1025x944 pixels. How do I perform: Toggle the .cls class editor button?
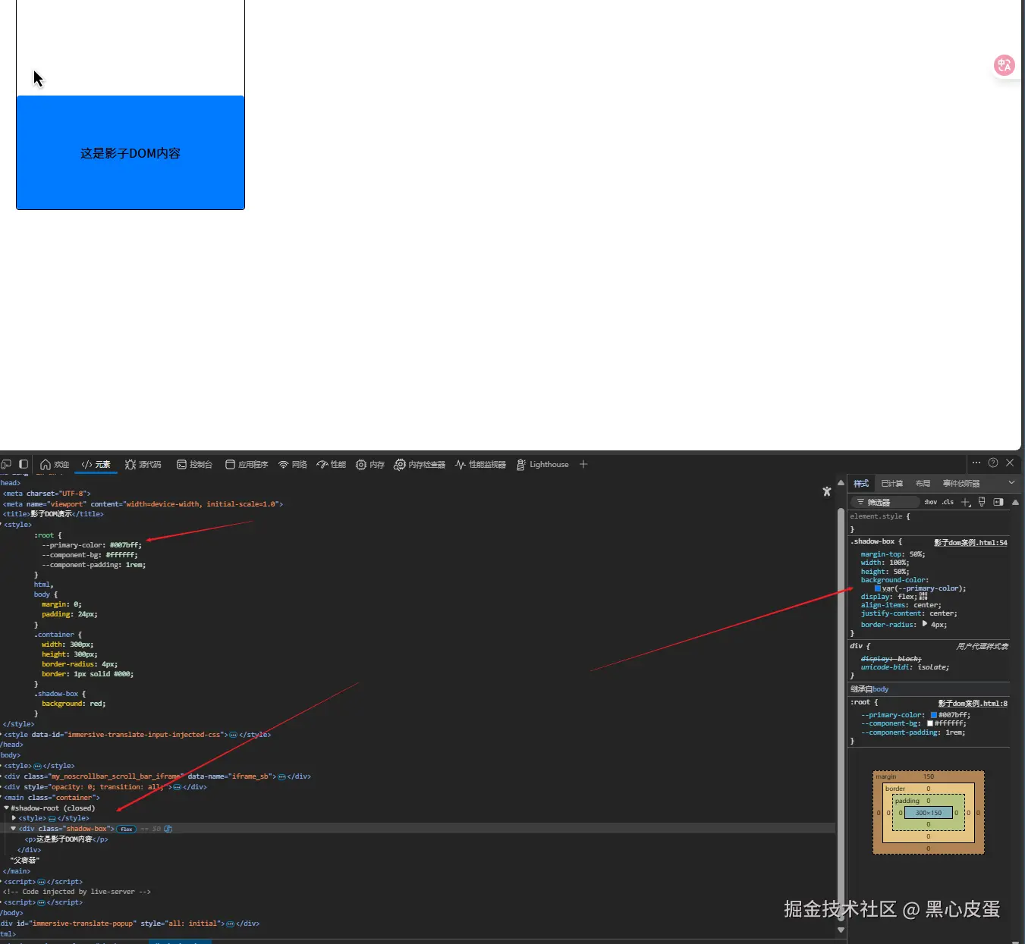[948, 502]
